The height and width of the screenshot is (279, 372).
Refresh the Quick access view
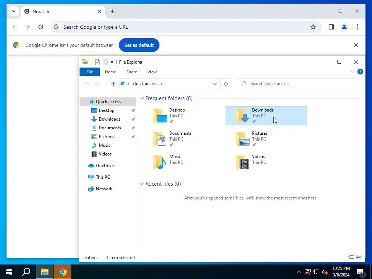point(226,84)
